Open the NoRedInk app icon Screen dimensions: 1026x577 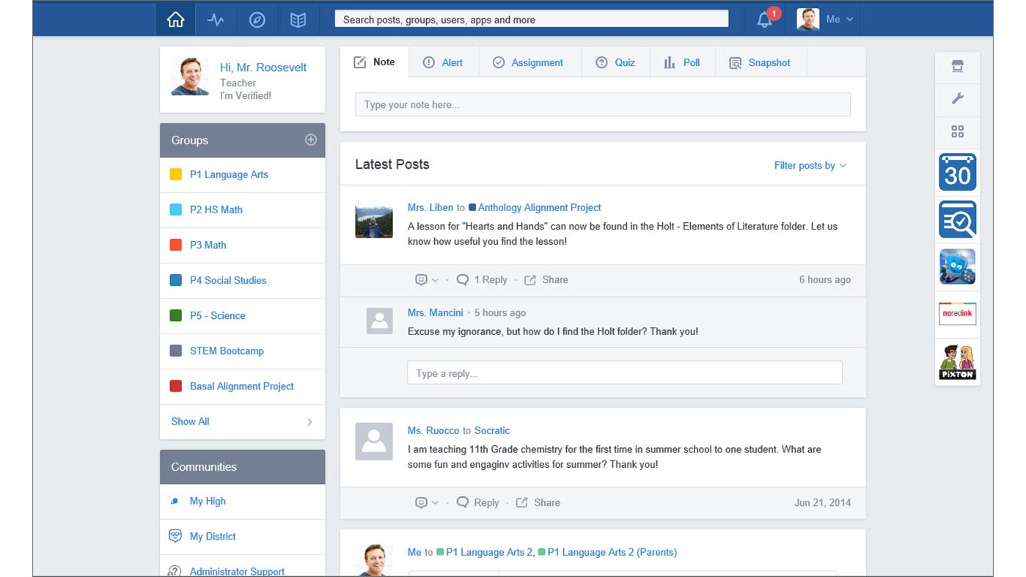coord(957,313)
